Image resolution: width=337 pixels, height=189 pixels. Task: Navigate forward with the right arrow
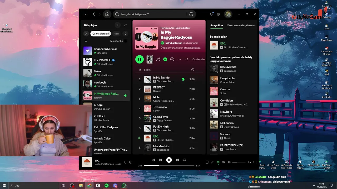pos(100,14)
